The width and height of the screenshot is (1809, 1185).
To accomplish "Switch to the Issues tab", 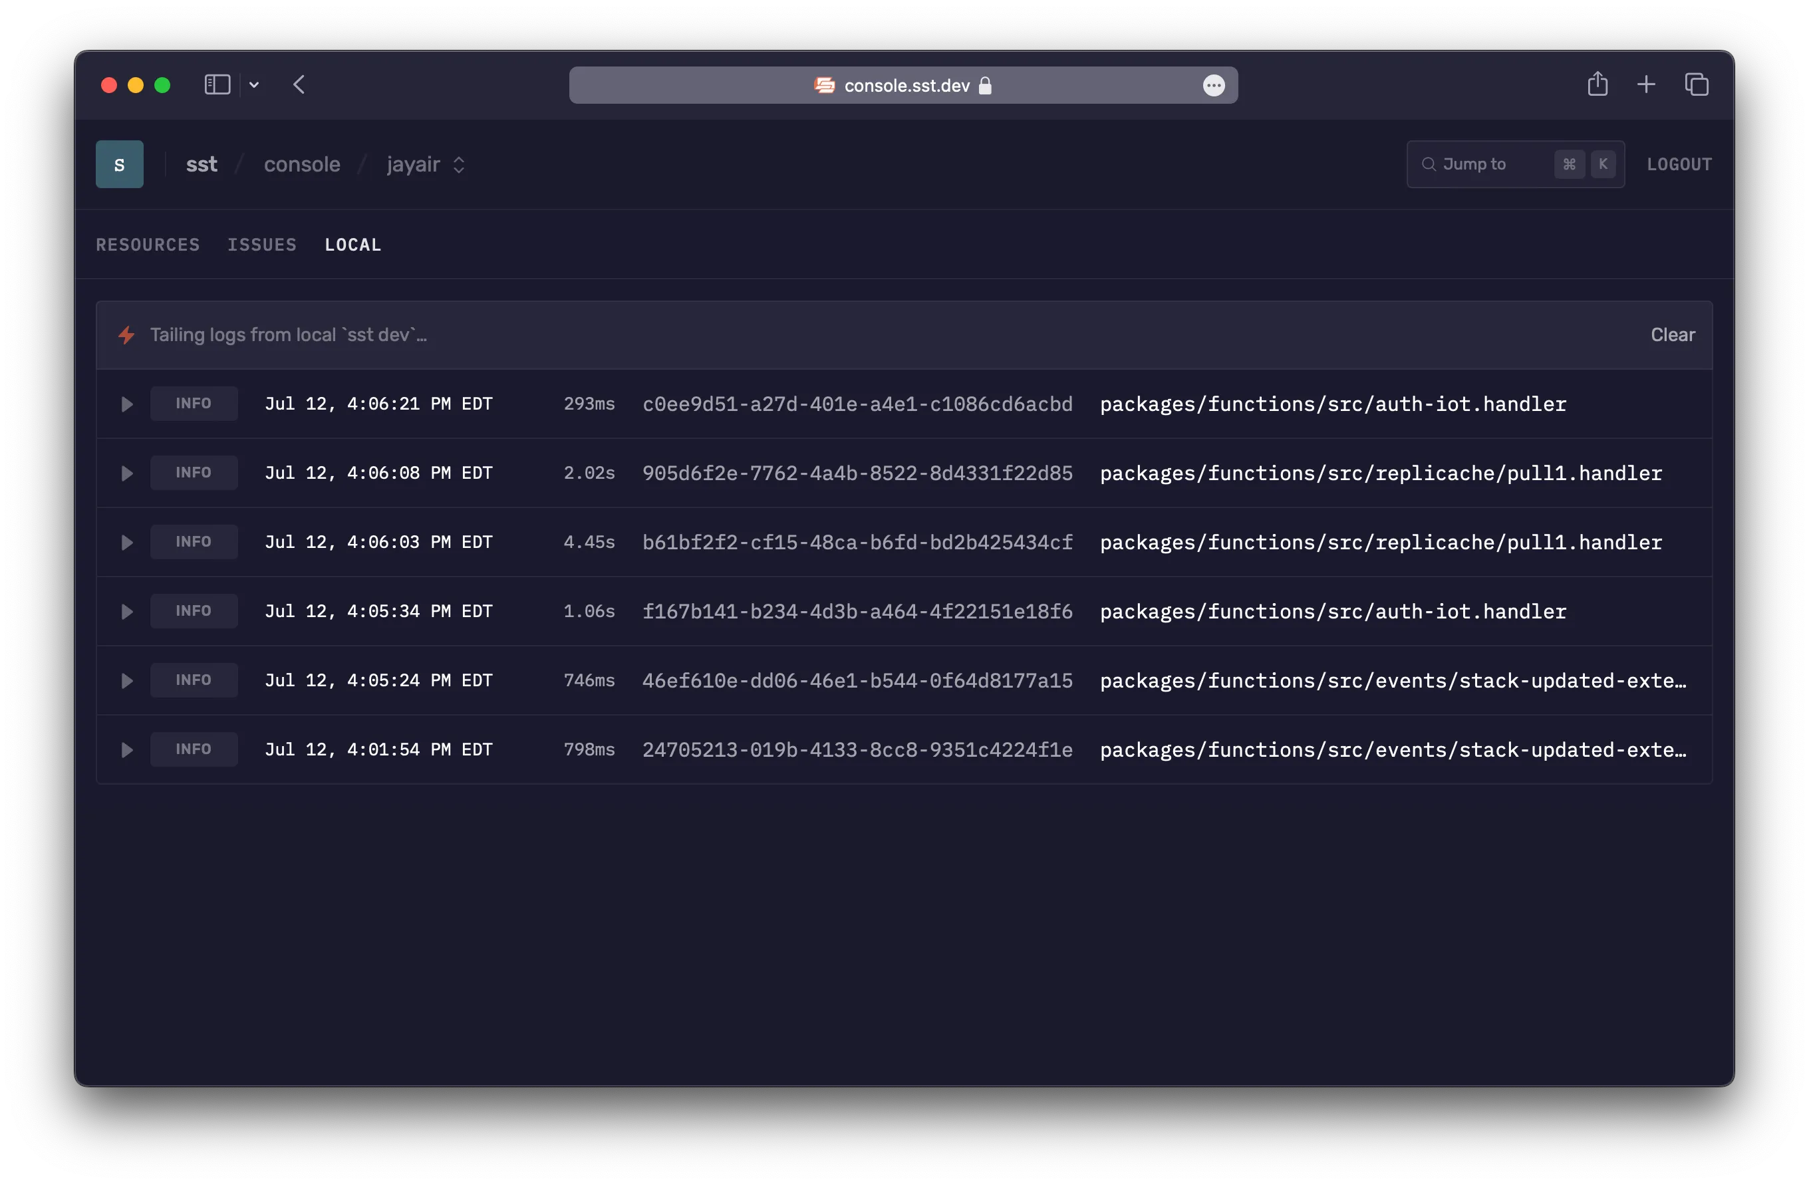I will coord(261,245).
